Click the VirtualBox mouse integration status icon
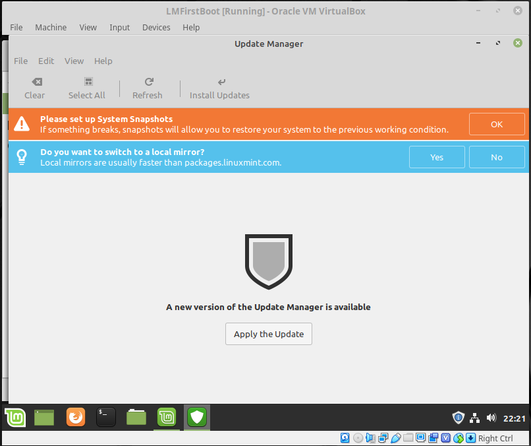Screen dimensions: 531x446 click(x=458, y=438)
